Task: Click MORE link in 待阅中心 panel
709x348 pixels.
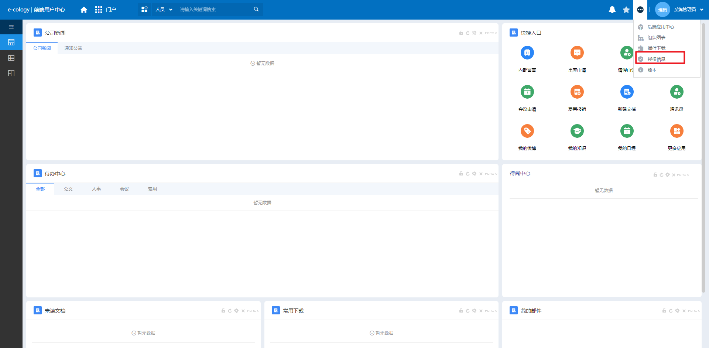Action: click(x=683, y=175)
